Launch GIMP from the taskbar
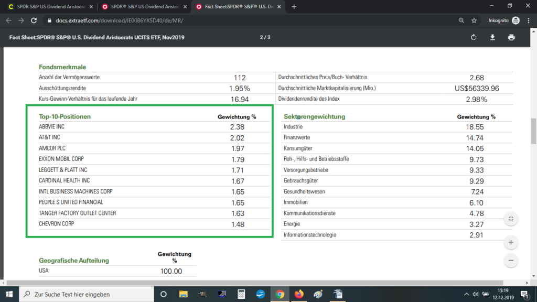537x302 pixels. [202, 294]
